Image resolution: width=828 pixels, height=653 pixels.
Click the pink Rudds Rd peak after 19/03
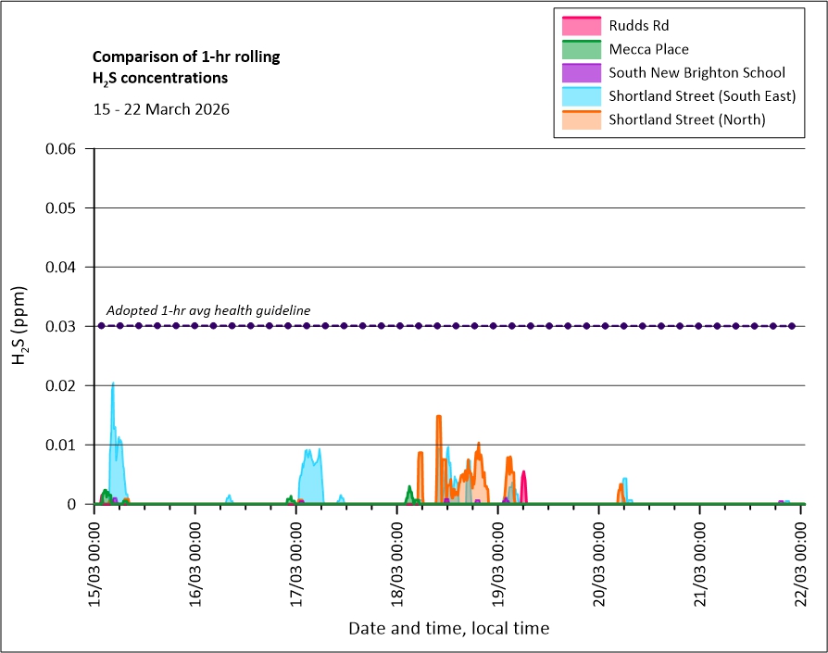point(523,474)
